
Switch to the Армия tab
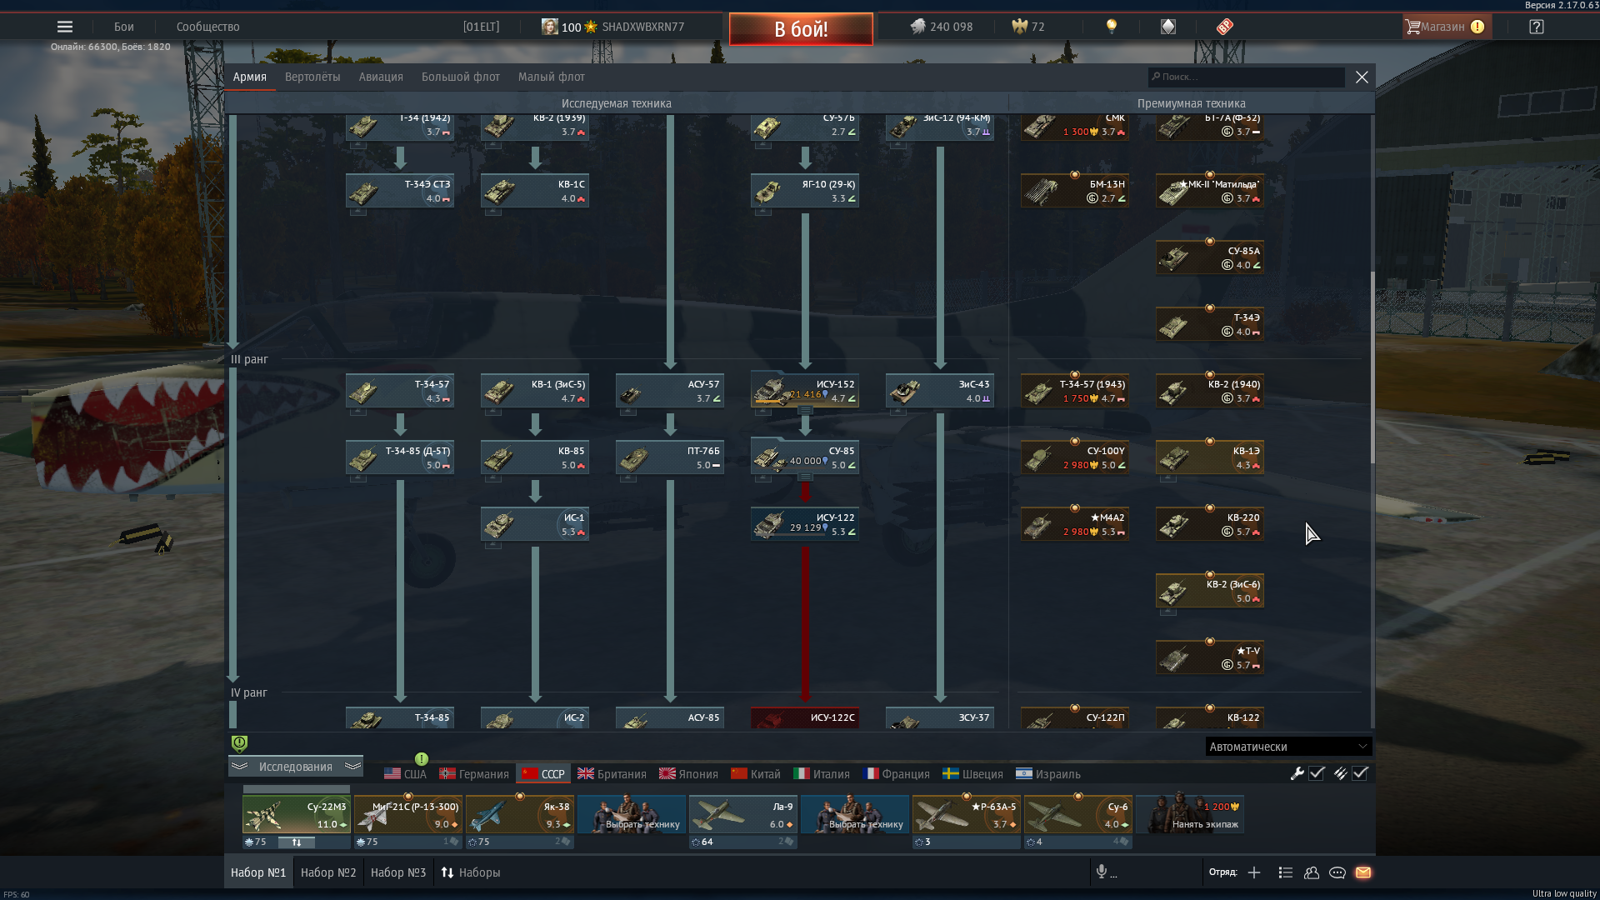tap(250, 77)
